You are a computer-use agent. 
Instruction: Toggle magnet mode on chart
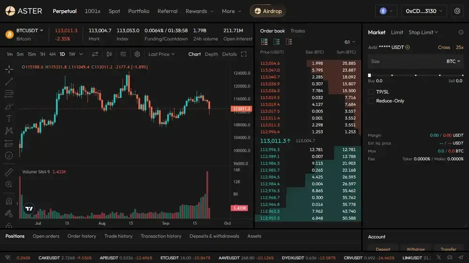click(x=9, y=201)
